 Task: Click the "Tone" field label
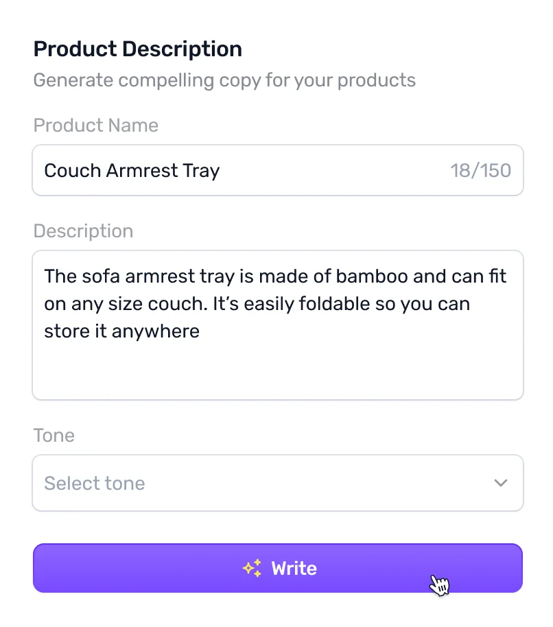54,436
